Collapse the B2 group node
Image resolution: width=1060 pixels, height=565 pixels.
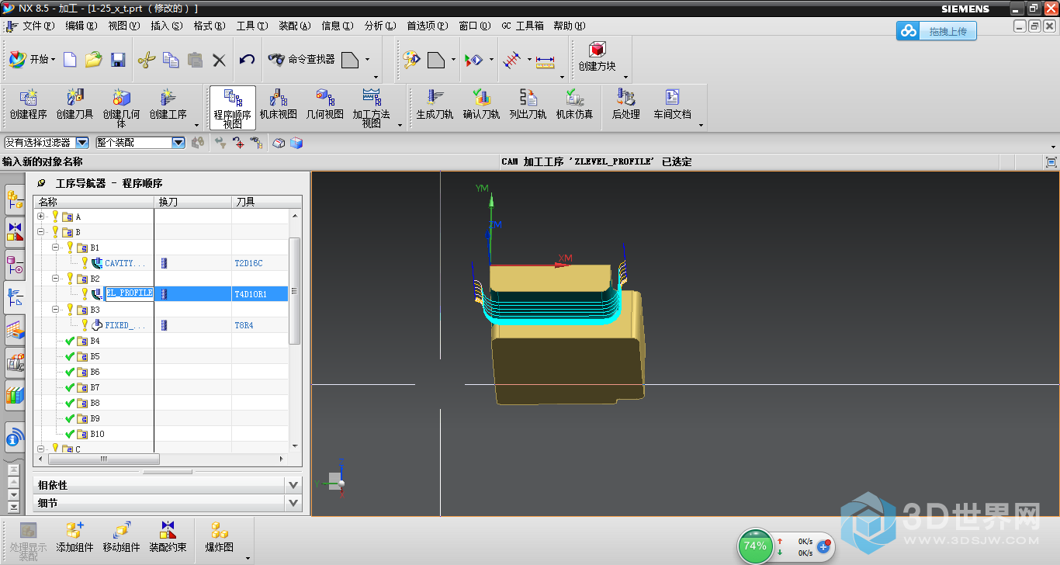(x=56, y=279)
